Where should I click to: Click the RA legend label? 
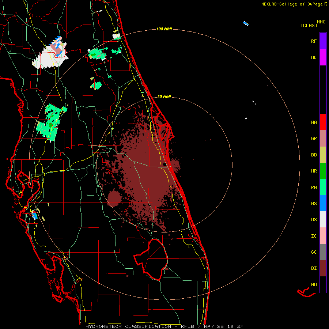(x=314, y=188)
